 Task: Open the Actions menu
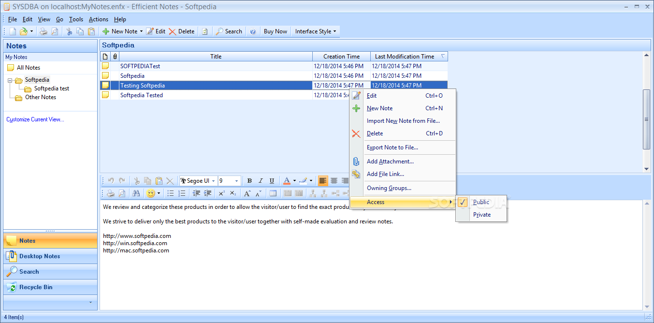(99, 19)
